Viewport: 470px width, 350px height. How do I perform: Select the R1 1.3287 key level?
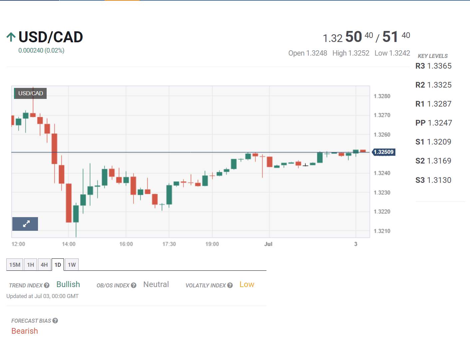tap(433, 104)
